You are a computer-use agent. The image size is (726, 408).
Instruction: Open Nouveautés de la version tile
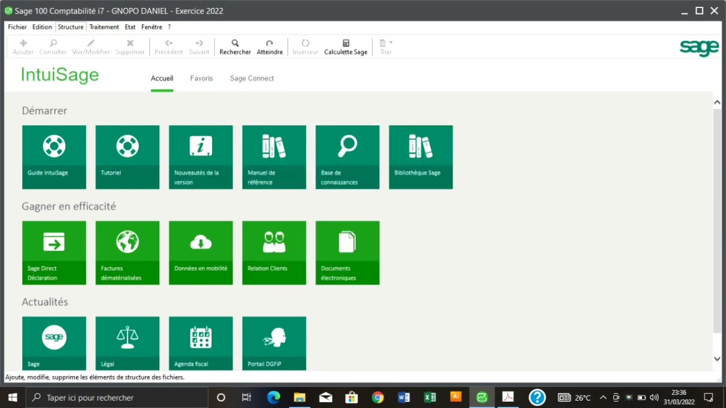(201, 157)
